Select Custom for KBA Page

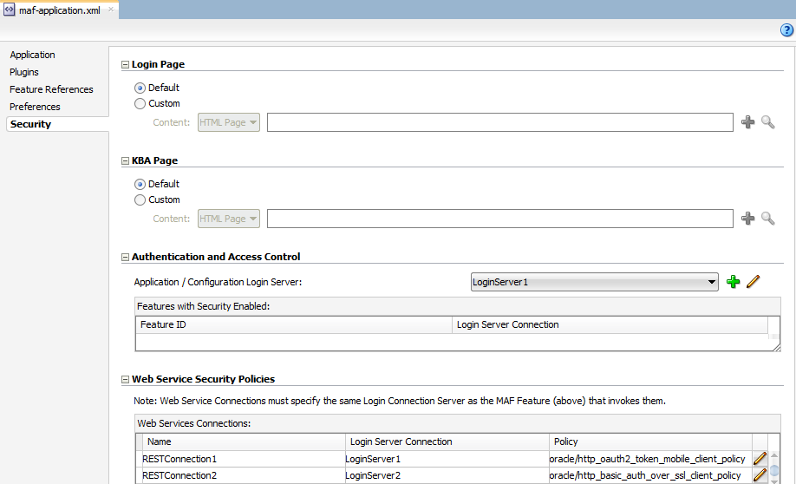pos(140,200)
